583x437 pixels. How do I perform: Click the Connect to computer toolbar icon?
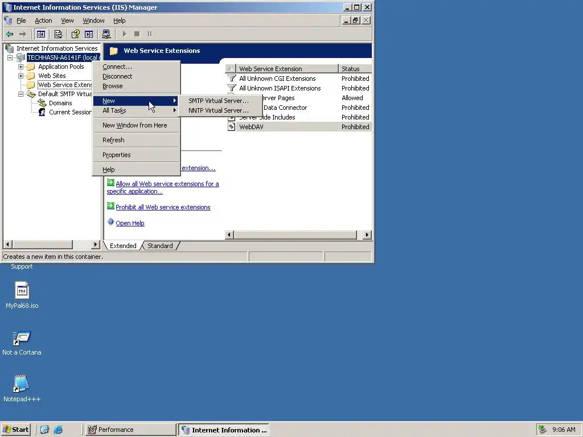[x=106, y=34]
